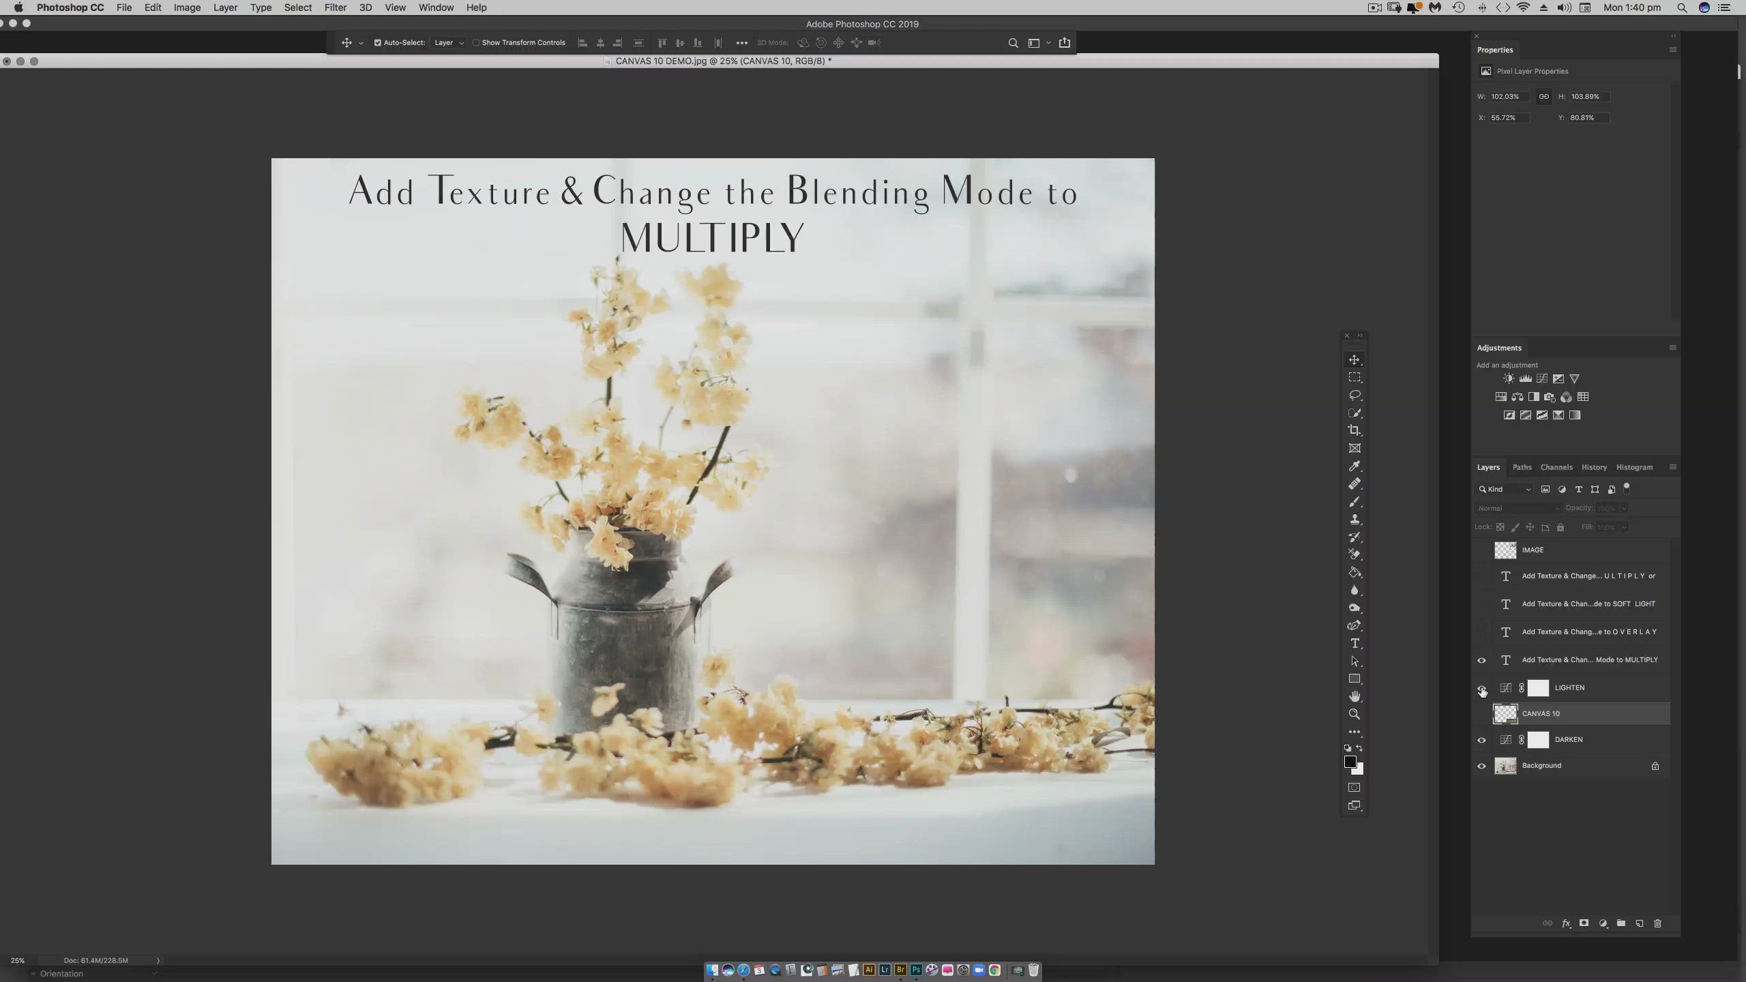The width and height of the screenshot is (1746, 982).
Task: Select the Brush tool
Action: pyautogui.click(x=1355, y=502)
